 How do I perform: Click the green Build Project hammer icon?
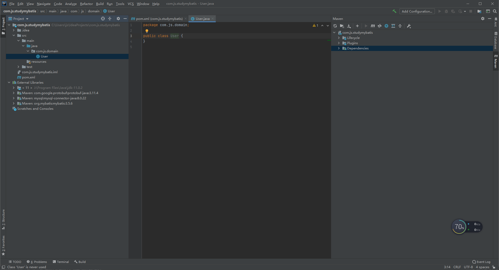[394, 11]
